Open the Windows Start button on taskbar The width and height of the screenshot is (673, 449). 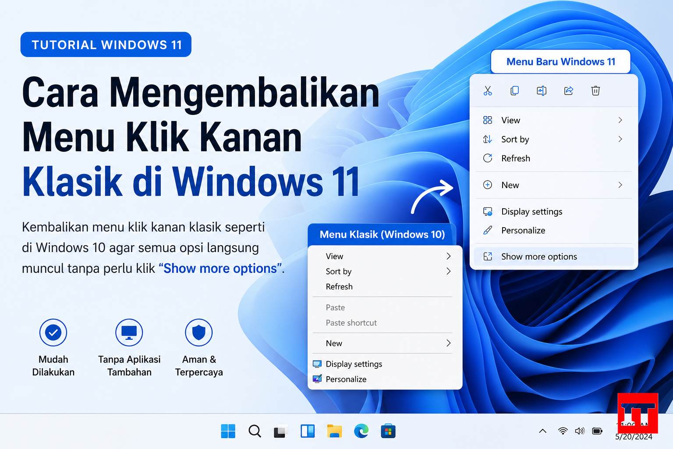(228, 431)
